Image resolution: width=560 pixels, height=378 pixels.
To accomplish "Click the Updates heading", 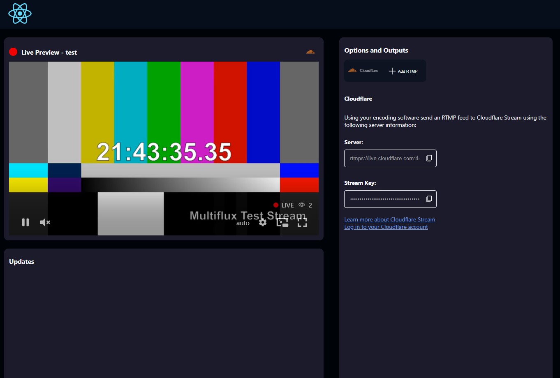I will (x=22, y=262).
